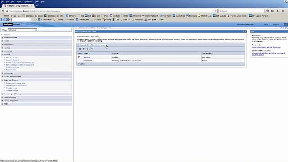288x162 pixels.
Task: Open the browser Edit menu
Action: pos(7,1)
